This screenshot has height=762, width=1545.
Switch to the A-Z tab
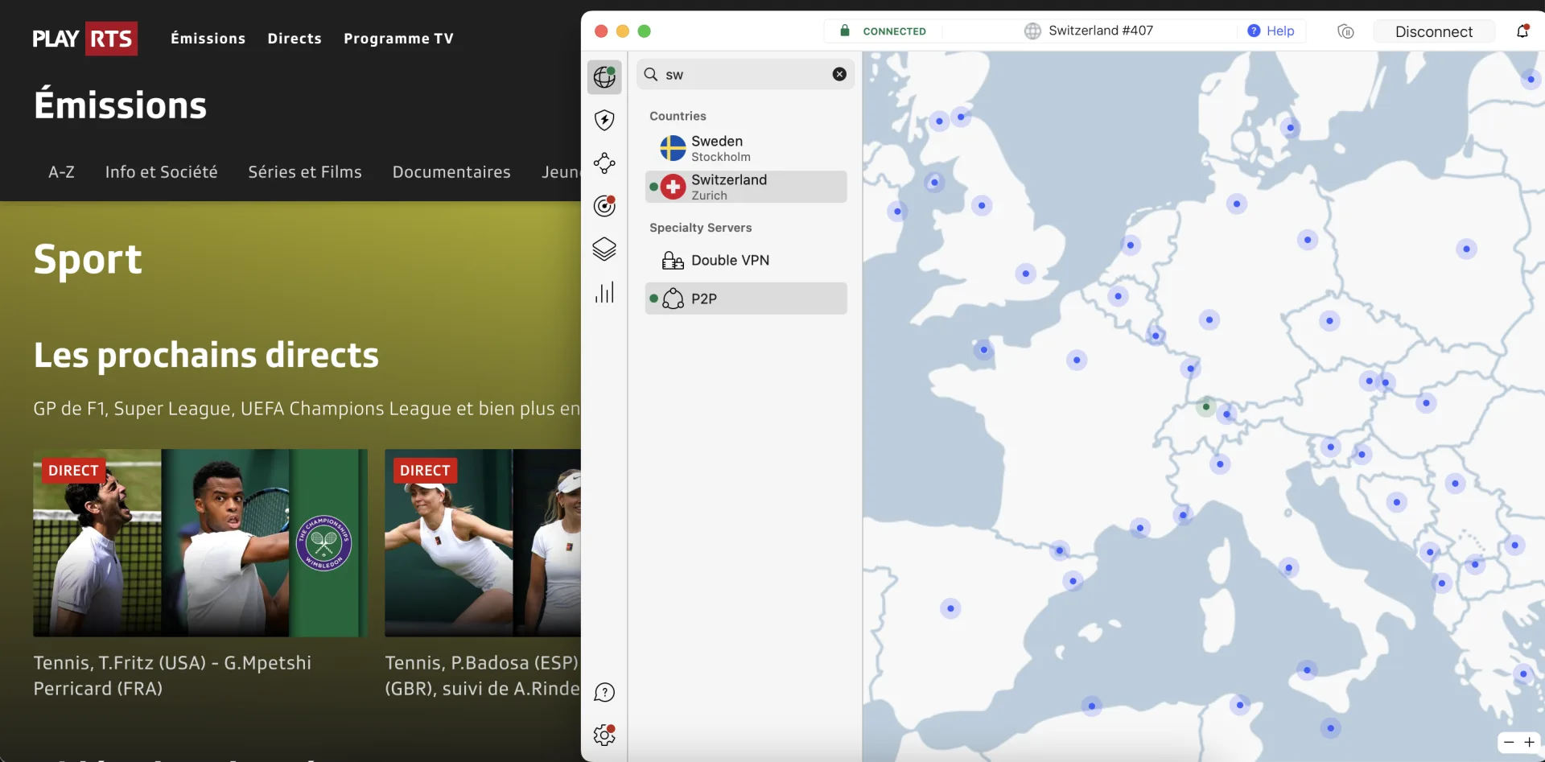tap(61, 171)
